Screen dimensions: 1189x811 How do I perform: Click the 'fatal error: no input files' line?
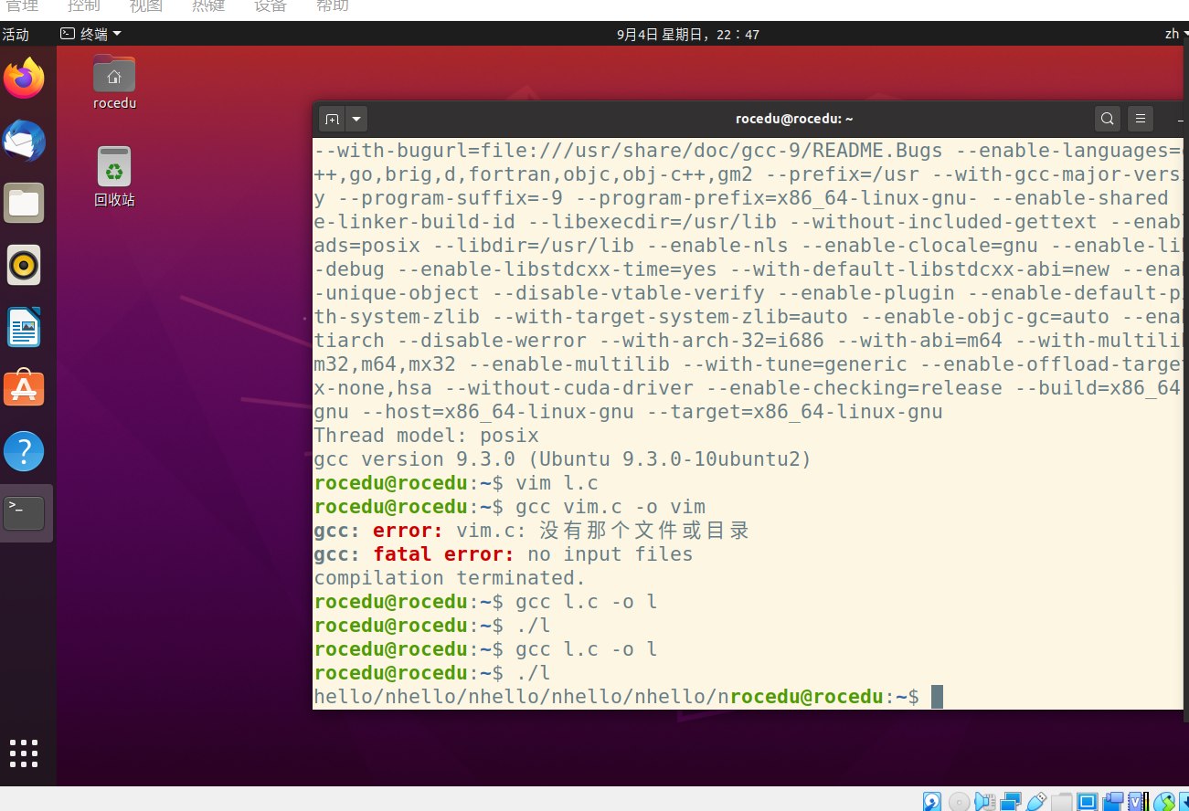[504, 554]
